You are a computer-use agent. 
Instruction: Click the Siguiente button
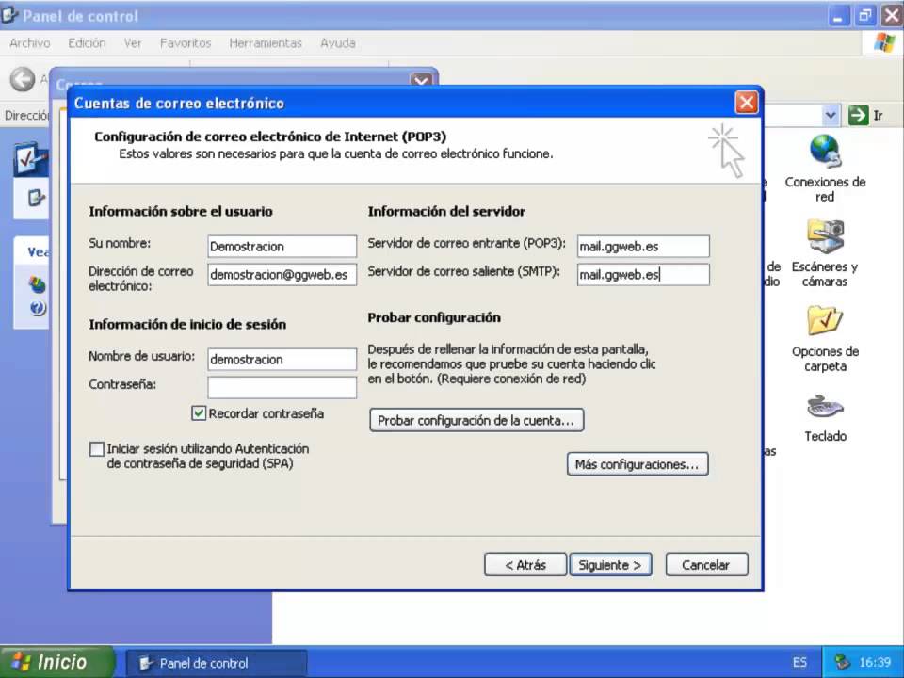610,565
